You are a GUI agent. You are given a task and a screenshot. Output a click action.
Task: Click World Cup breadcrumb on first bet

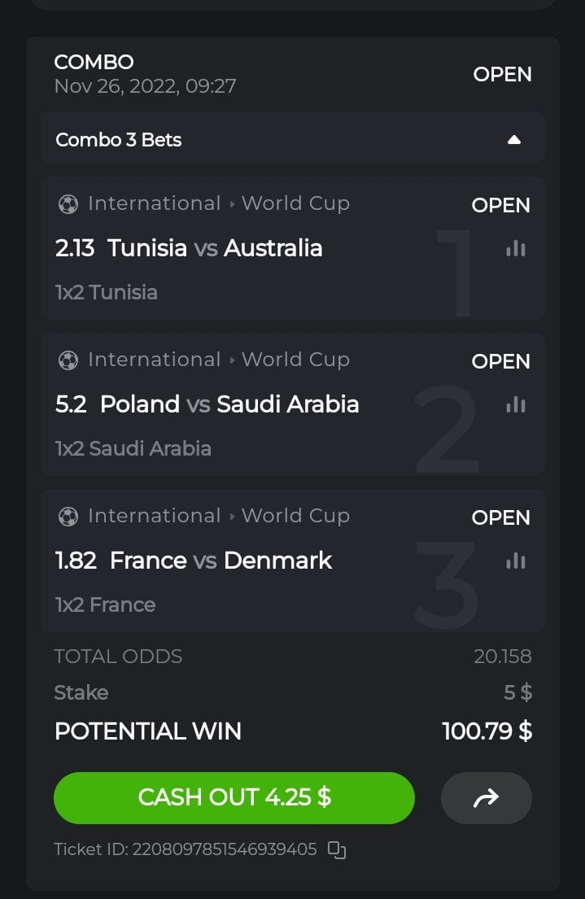pos(295,203)
